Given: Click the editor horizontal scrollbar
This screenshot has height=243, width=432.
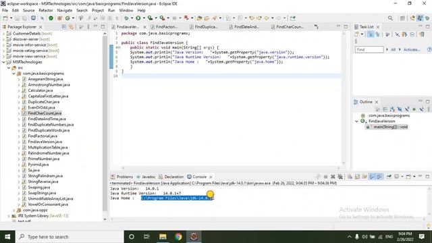Looking at the screenshot, I should pos(231,167).
